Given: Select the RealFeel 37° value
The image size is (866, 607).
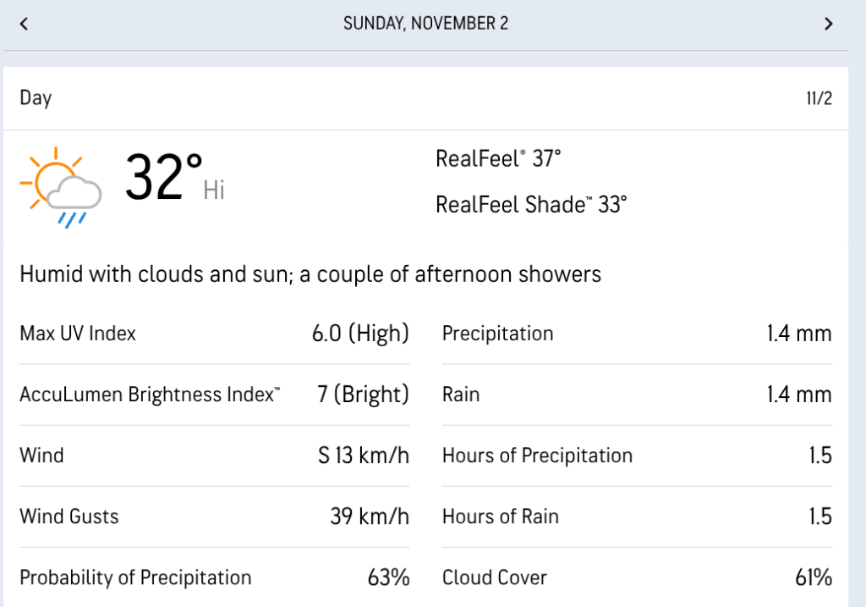Looking at the screenshot, I should click(x=498, y=158).
